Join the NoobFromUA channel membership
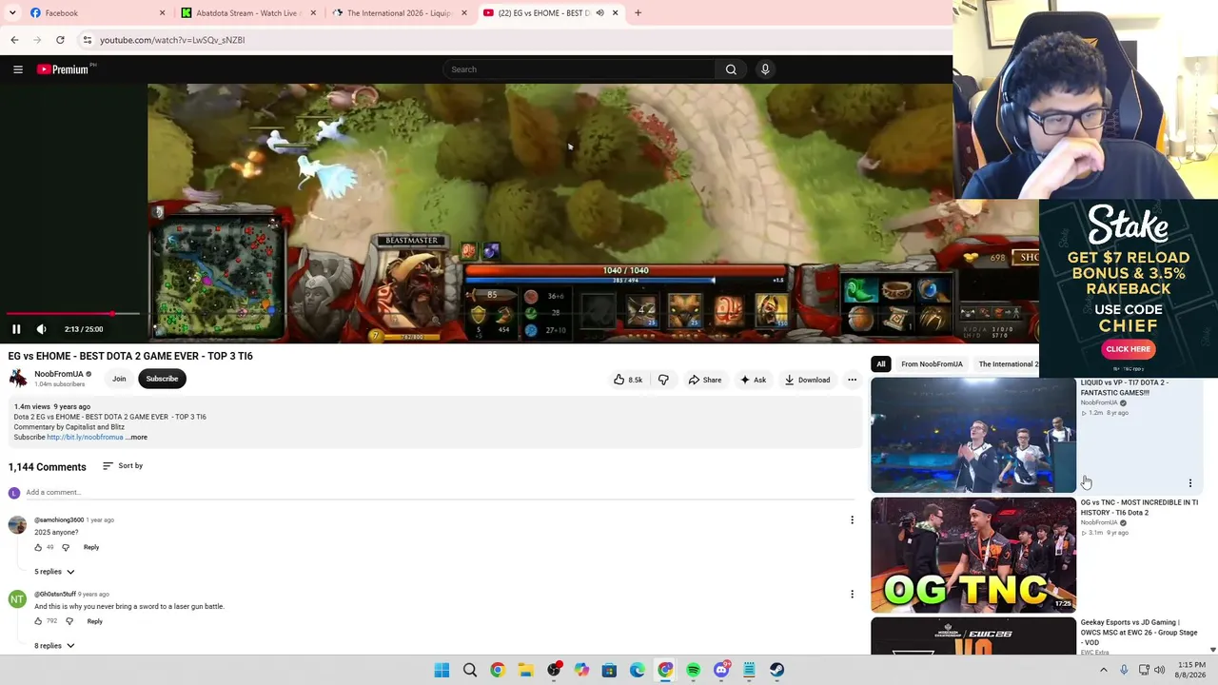Viewport: 1218px width, 685px height. (119, 379)
